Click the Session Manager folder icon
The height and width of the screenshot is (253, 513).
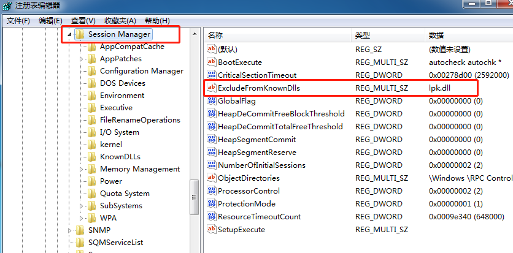click(x=80, y=35)
